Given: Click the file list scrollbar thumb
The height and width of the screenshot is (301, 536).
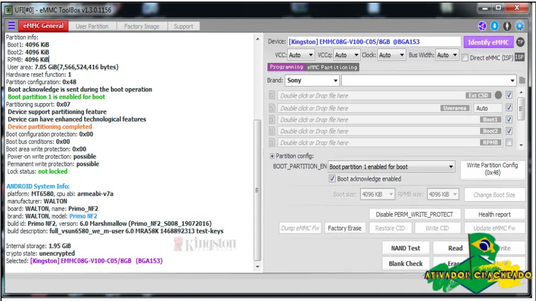Looking at the screenshot, I should [521, 109].
